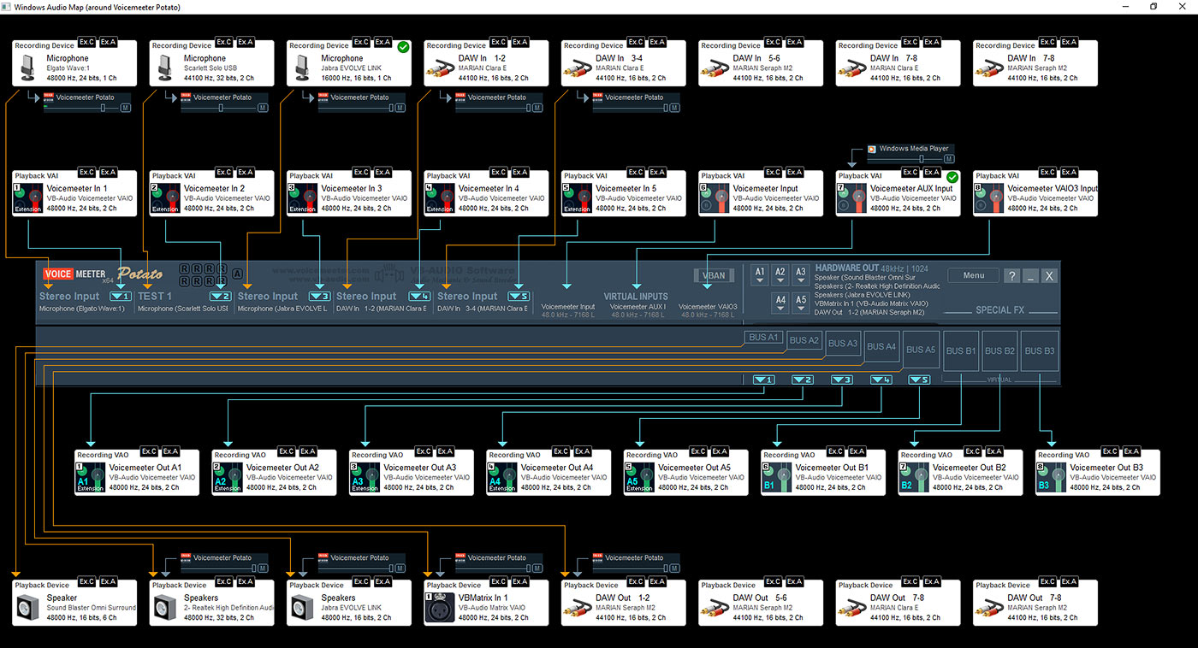Click the Scarlett Solo USB microphone icon

tap(166, 68)
